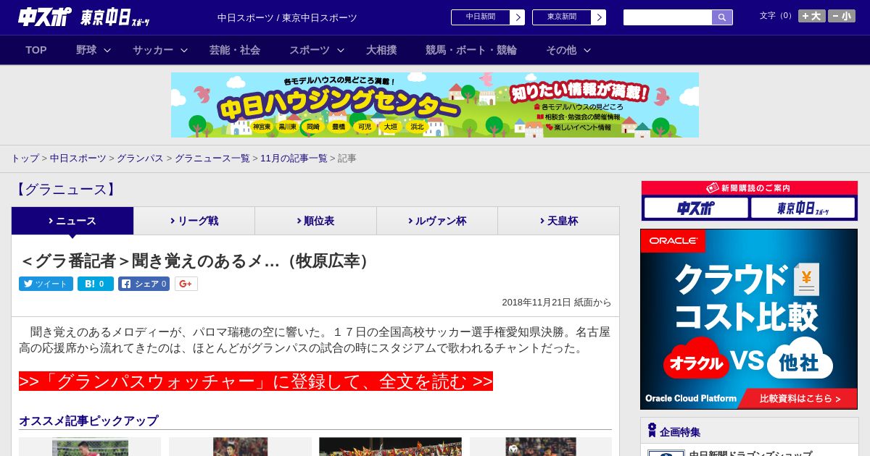Increase text size with +大 button
This screenshot has height=456, width=870.
812,16
